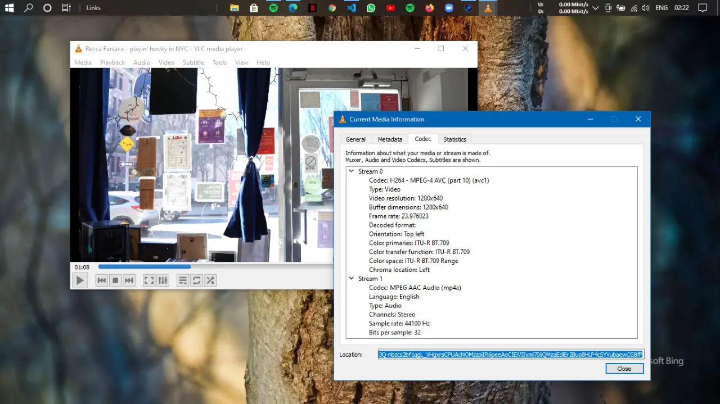Stop playback with the Stop button

tap(115, 280)
